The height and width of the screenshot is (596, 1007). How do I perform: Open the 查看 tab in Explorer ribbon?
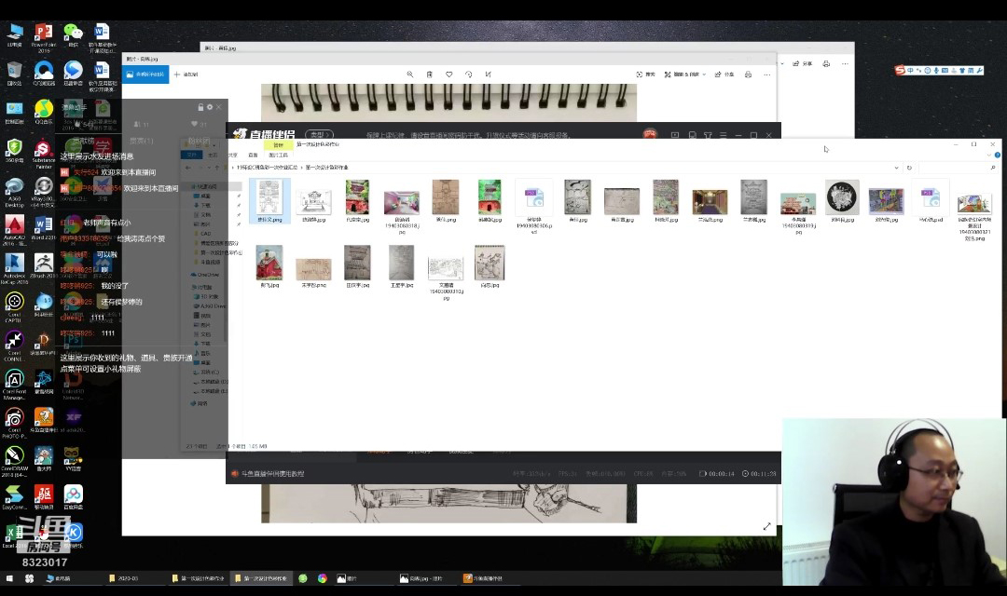(253, 156)
